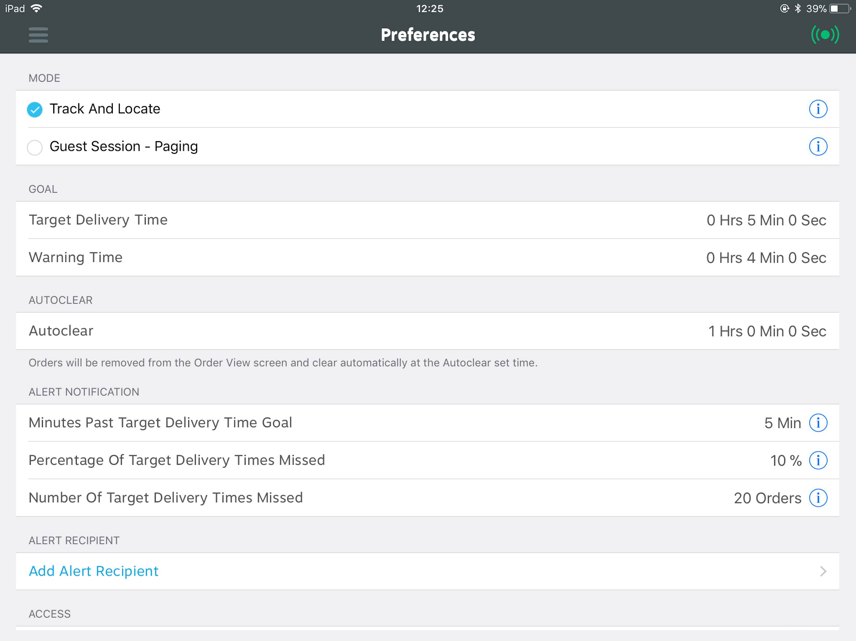Change the 20 Orders missed threshold
This screenshot has height=641, width=856.
[x=767, y=498]
